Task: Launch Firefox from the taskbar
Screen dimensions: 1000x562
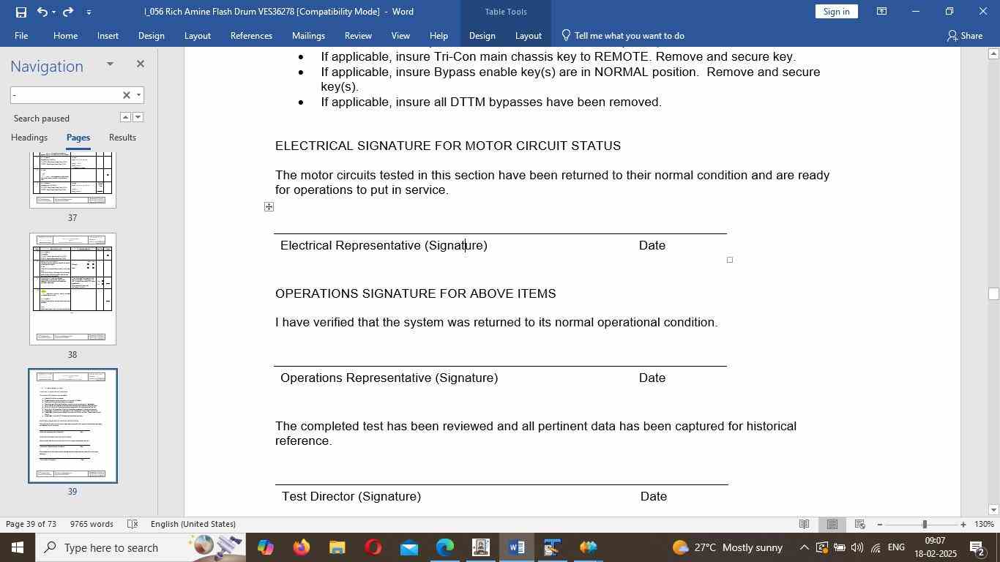Action: pyautogui.click(x=301, y=547)
